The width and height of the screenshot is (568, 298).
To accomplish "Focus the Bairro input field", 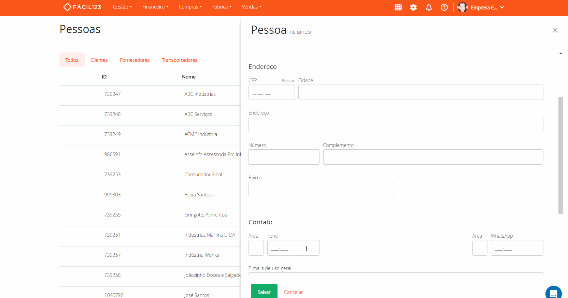I will 321,190.
